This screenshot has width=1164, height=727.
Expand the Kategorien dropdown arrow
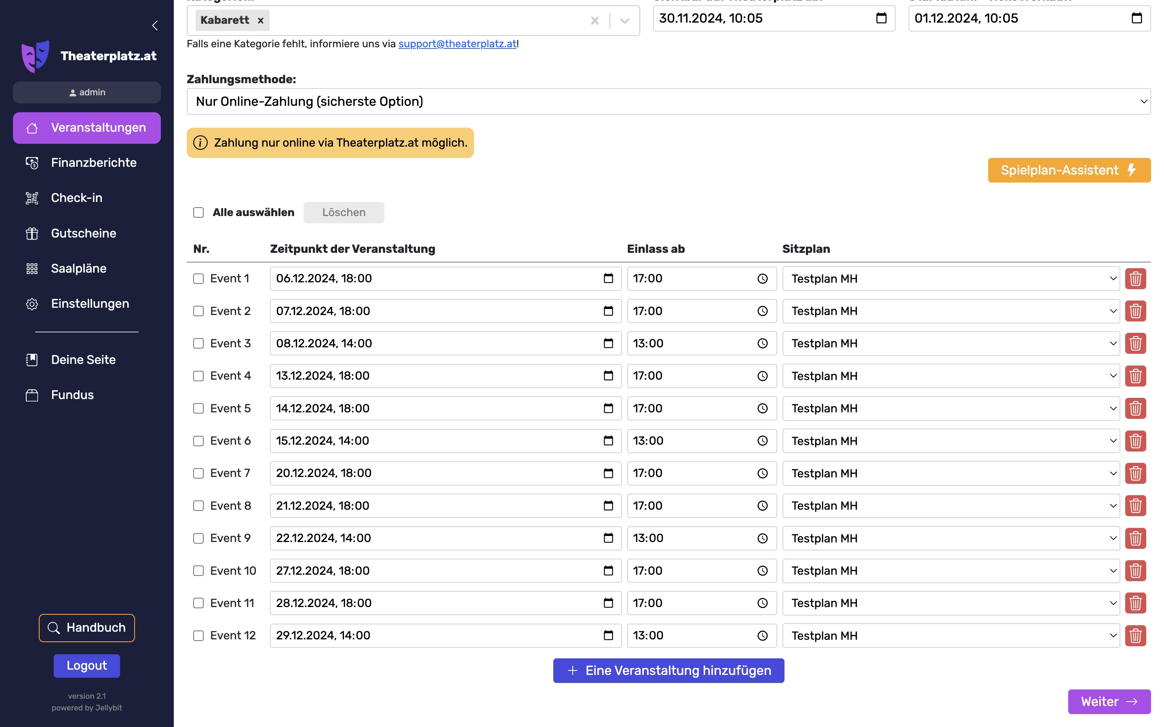[624, 20]
